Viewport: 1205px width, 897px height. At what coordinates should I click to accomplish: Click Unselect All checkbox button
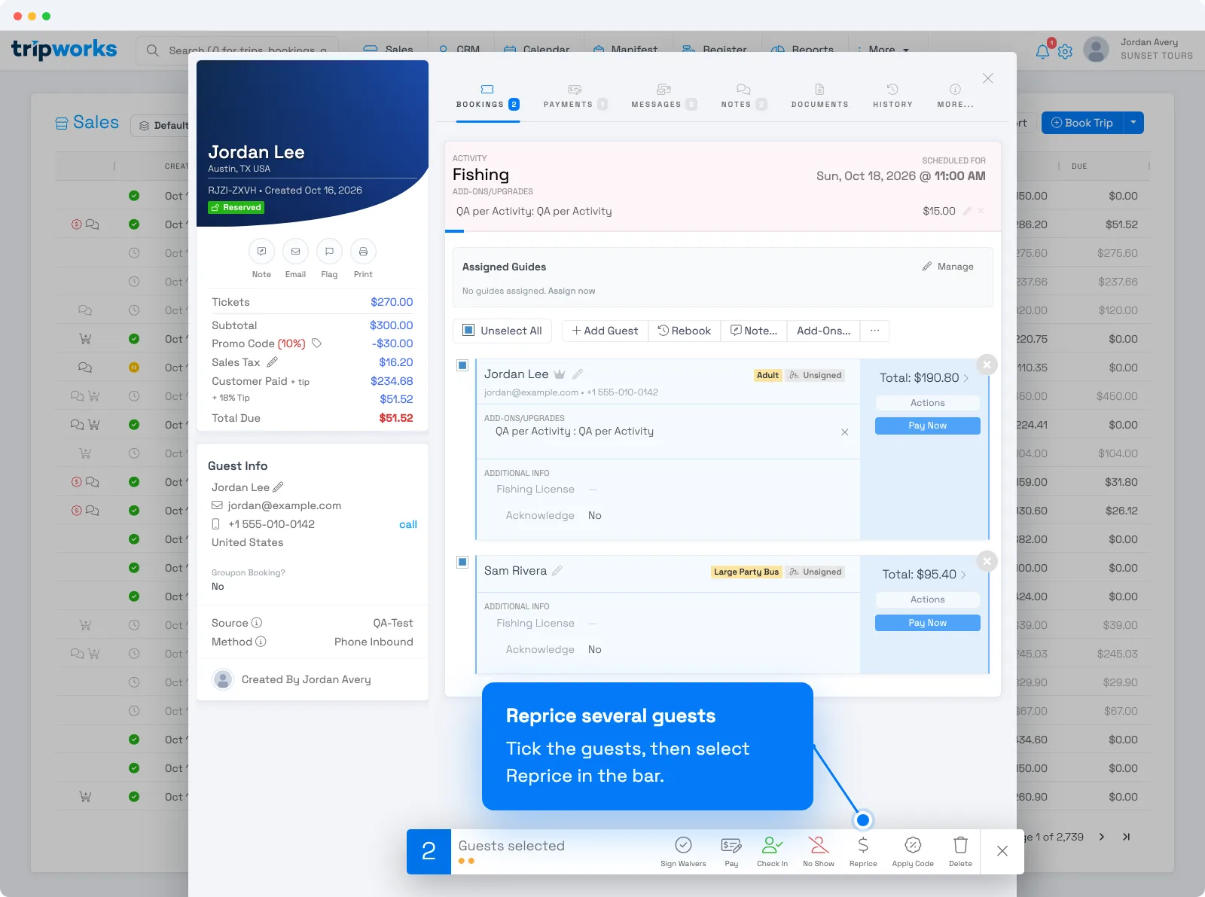pos(502,331)
